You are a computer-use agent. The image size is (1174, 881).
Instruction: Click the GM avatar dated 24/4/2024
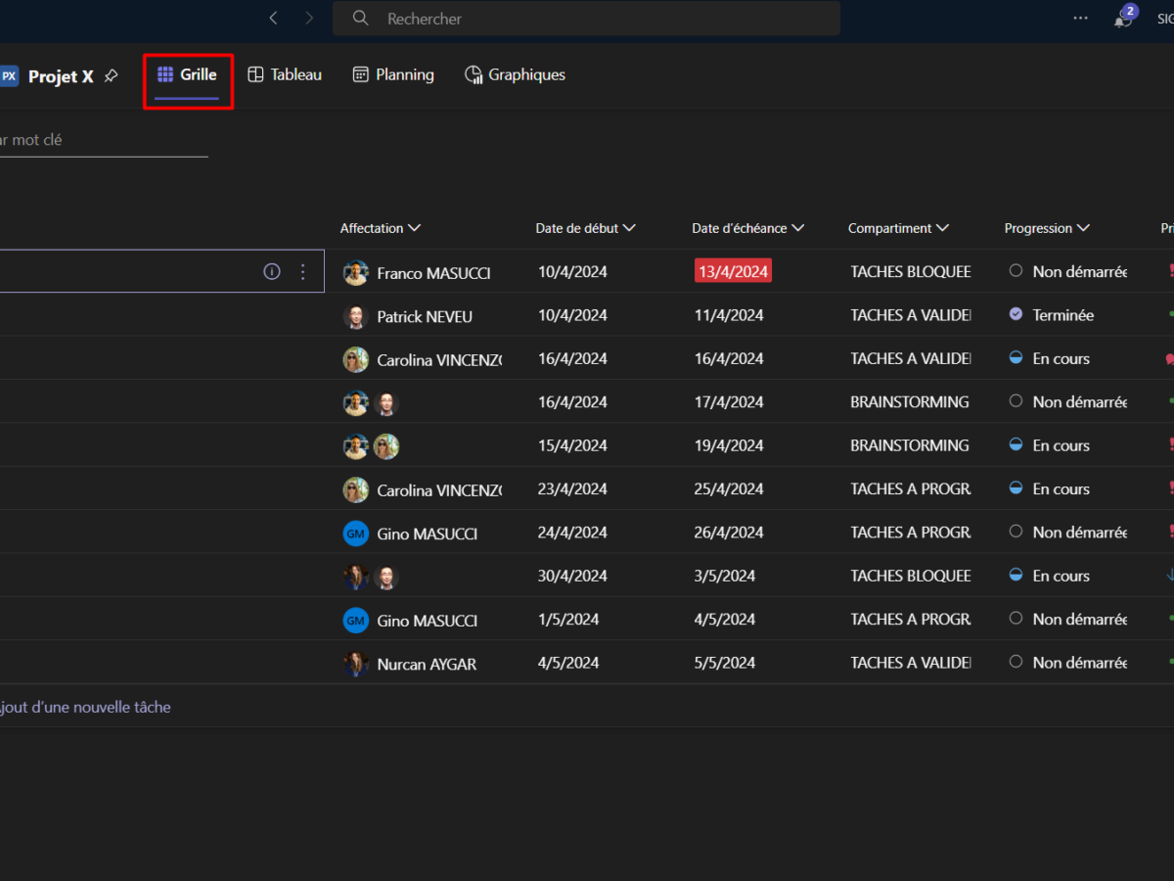coord(355,533)
